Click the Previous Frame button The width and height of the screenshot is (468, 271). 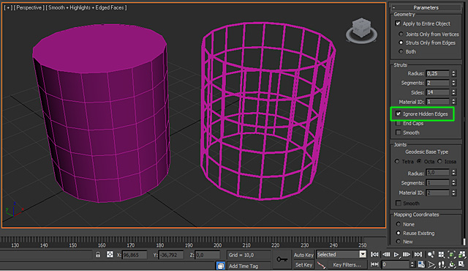click(386, 254)
